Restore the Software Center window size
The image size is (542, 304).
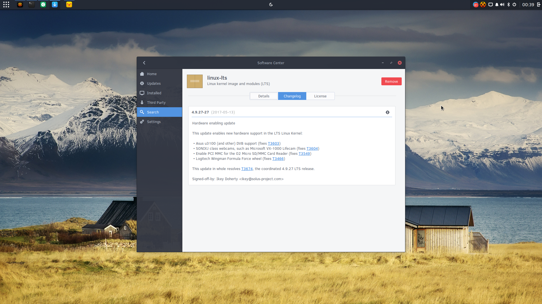pyautogui.click(x=391, y=63)
